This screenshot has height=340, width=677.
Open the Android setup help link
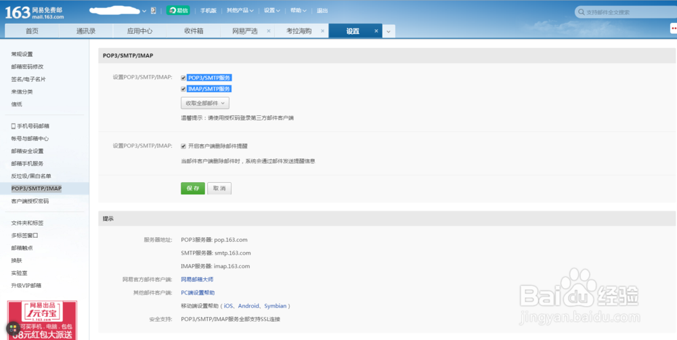pyautogui.click(x=248, y=306)
